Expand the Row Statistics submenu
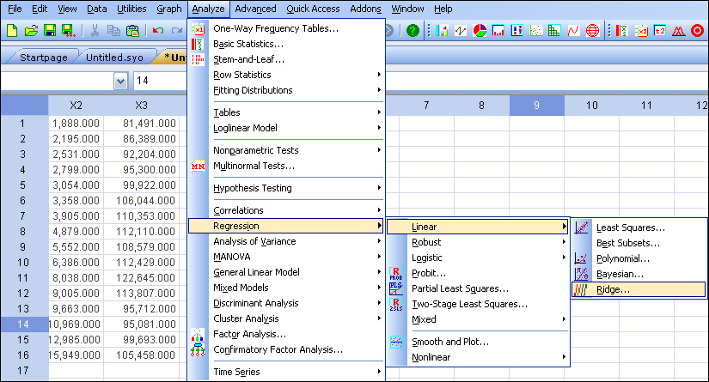 pyautogui.click(x=286, y=75)
